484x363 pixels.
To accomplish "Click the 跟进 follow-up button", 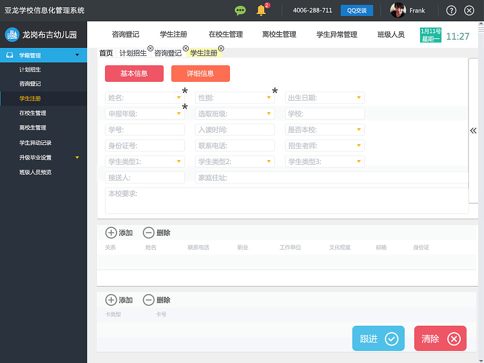I will tap(378, 338).
